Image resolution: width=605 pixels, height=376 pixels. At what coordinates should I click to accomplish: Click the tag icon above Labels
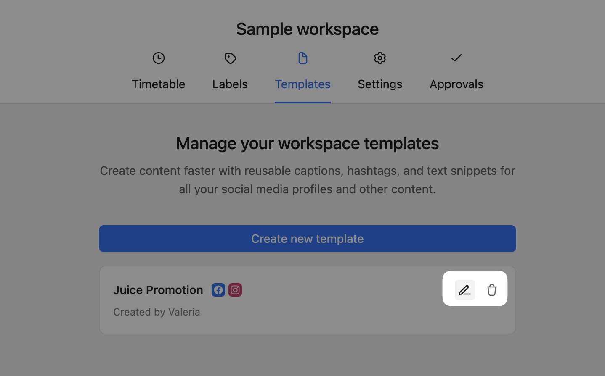(230, 58)
